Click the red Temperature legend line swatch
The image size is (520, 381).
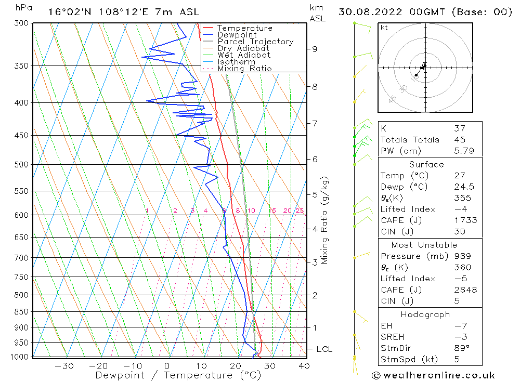click(208, 28)
